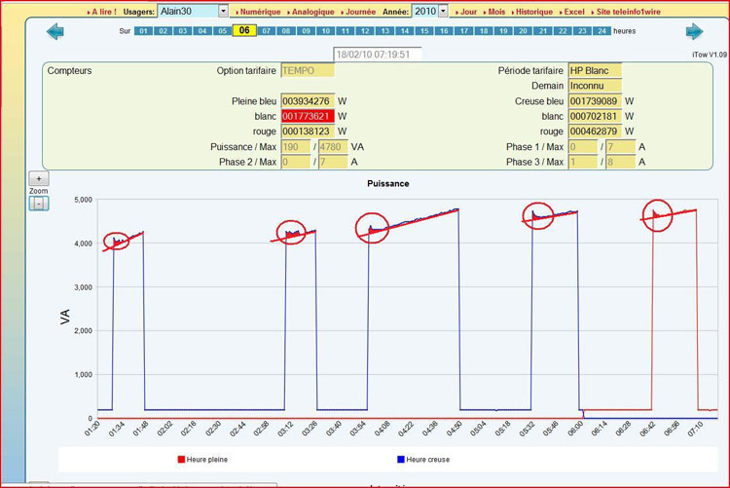Click the right arrow to go forward

(x=693, y=32)
